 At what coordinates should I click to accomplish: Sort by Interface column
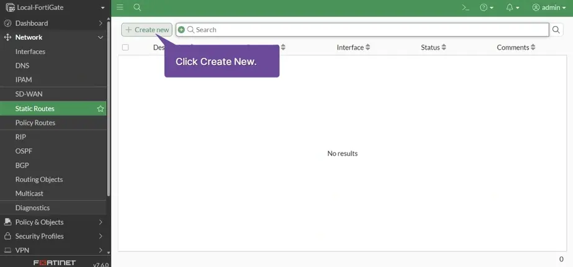click(353, 48)
